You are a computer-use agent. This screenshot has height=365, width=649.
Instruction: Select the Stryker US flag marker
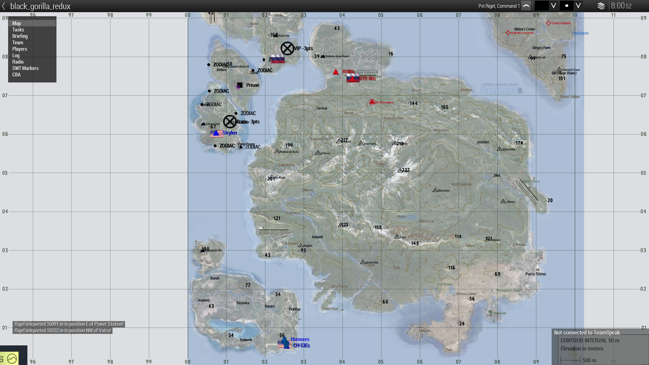(216, 133)
